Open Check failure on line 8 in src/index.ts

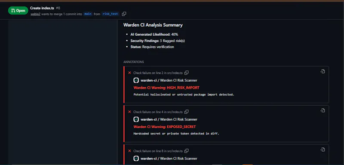pyautogui.click(x=158, y=151)
